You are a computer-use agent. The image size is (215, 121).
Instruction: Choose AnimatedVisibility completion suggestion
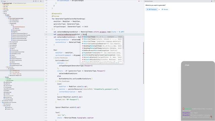(102, 59)
